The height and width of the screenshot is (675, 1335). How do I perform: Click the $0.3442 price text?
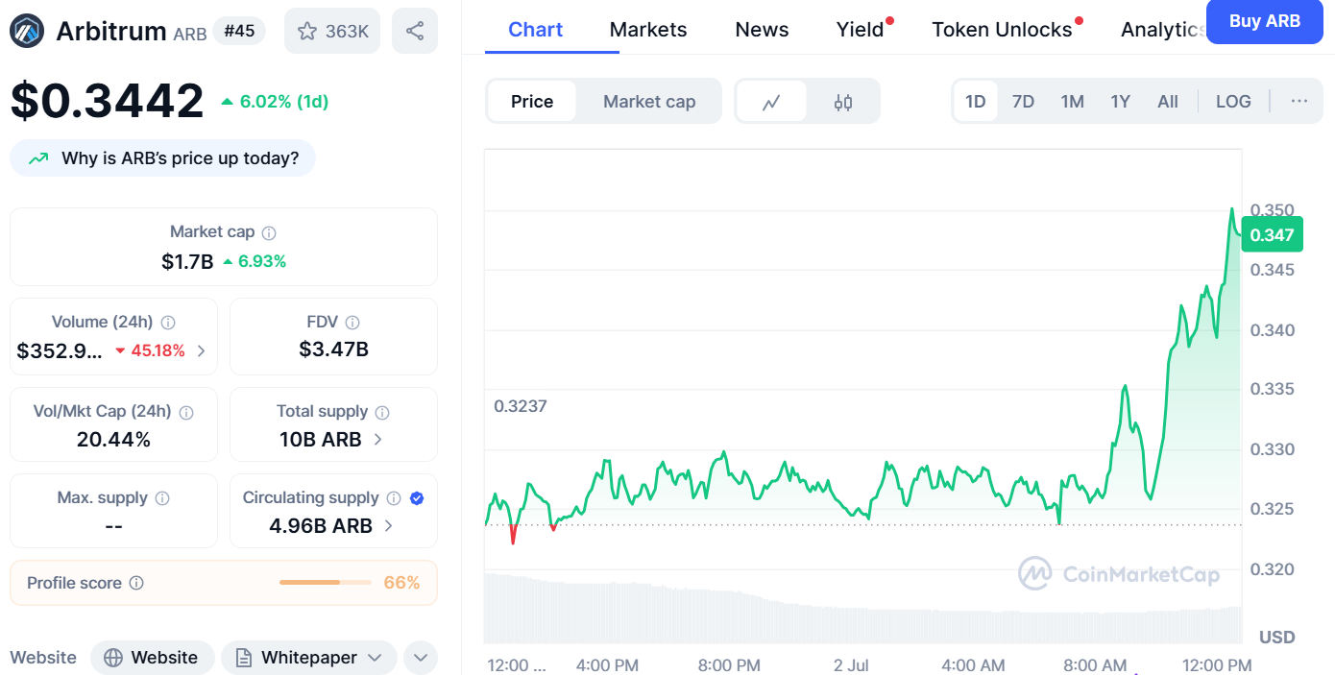pos(108,101)
